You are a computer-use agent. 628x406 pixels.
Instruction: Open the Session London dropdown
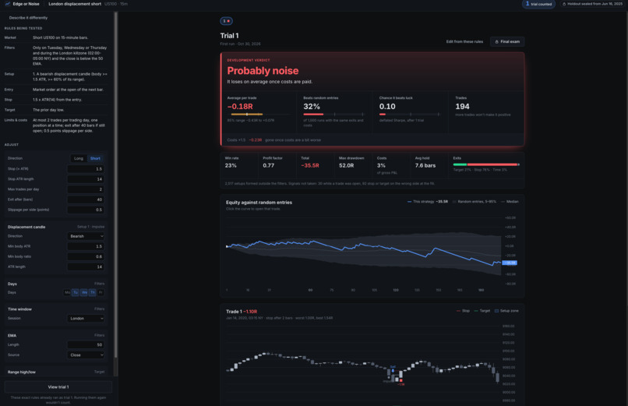(x=86, y=318)
